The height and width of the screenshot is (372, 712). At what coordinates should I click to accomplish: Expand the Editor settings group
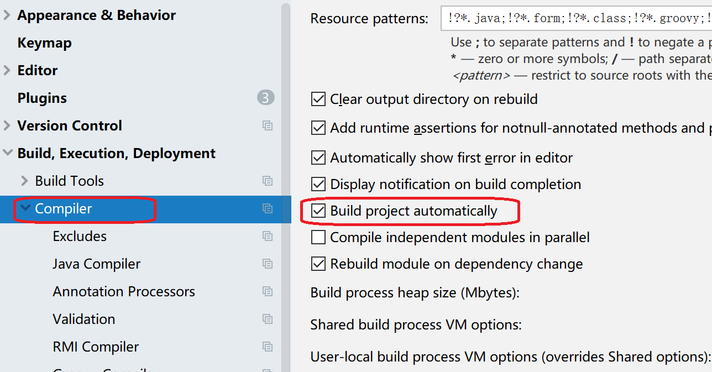(7, 70)
